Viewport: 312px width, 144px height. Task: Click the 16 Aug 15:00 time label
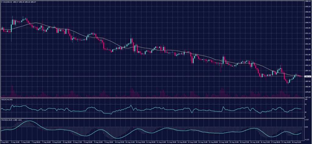click(253, 142)
